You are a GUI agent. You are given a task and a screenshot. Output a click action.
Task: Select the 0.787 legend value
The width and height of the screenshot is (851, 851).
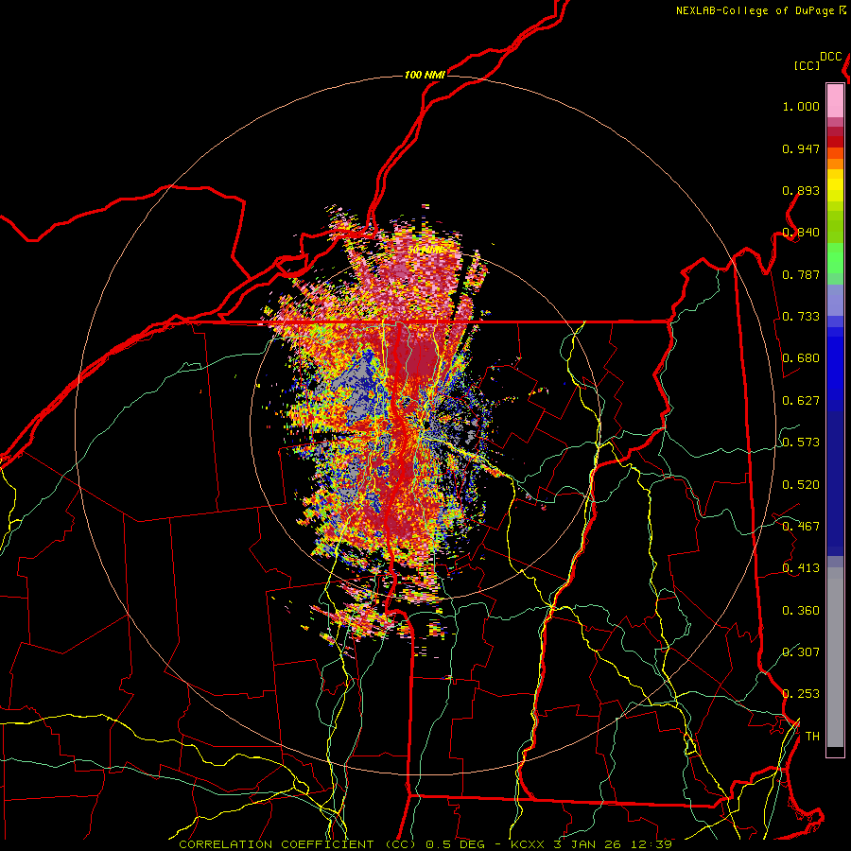(x=801, y=274)
